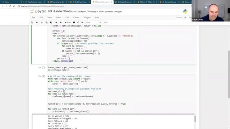Open the View menu
The image size is (230, 129).
tap(50, 18)
